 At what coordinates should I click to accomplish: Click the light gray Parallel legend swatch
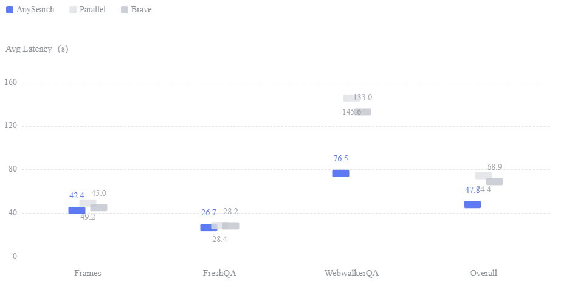(x=73, y=10)
